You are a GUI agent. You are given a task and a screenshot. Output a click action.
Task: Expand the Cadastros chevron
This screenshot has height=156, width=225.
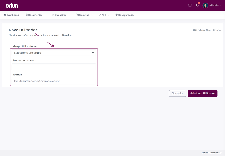click(69, 15)
